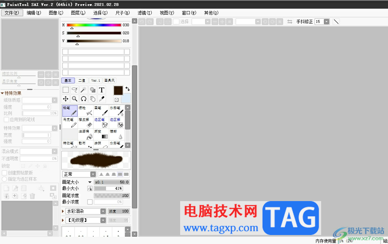Image resolution: width=388 pixels, height=244 pixels.
Task: Select the 橡皮擦 eraser tool
Action: tap(85, 123)
